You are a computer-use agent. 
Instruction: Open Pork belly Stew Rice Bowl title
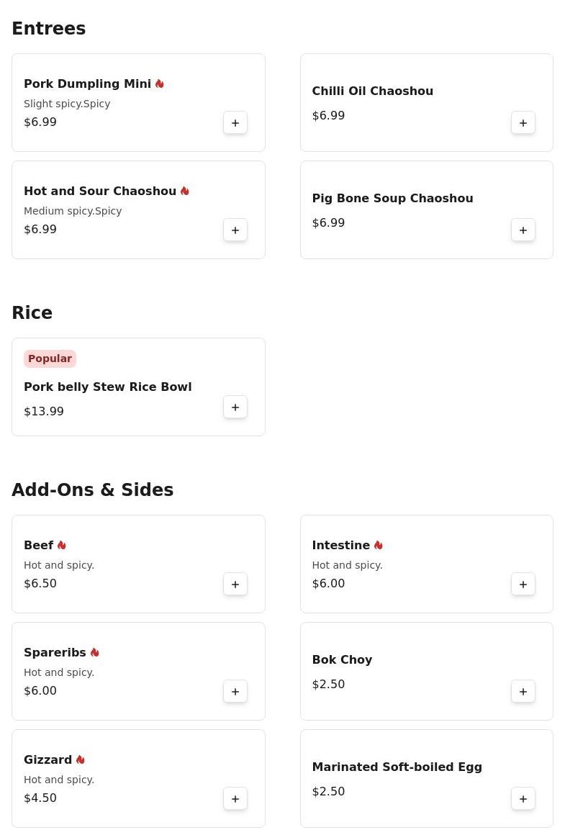[x=107, y=387]
